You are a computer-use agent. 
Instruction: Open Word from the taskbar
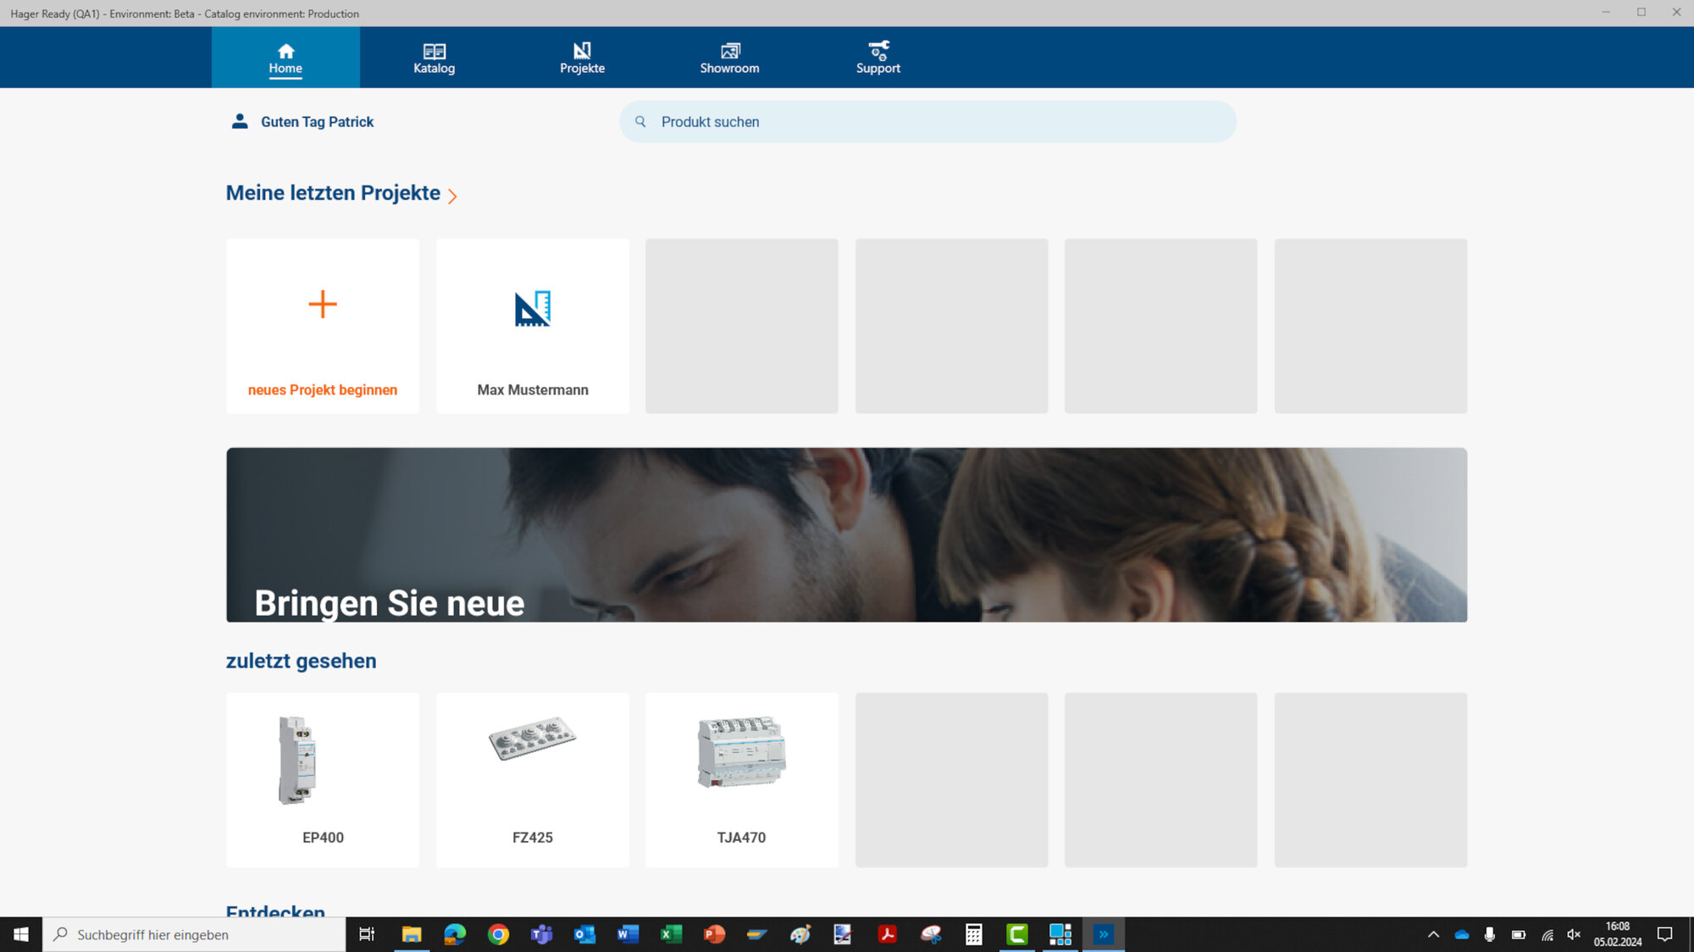(x=628, y=934)
